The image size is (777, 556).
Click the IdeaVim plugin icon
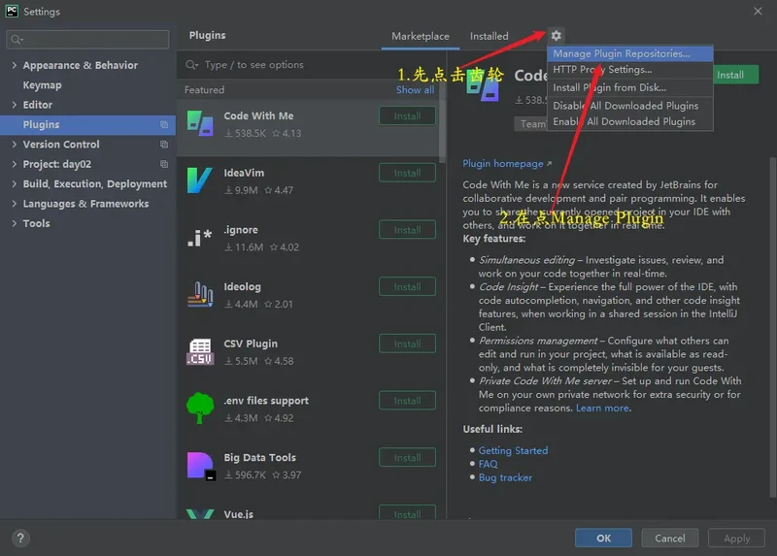(200, 180)
